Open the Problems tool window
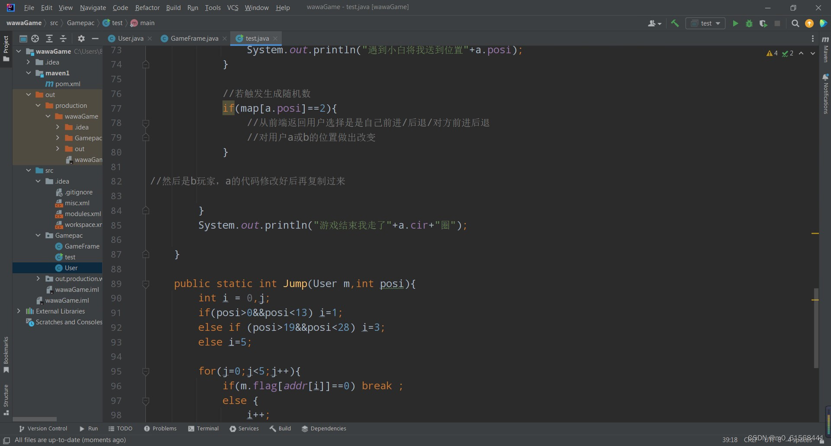This screenshot has height=446, width=831. tap(160, 429)
